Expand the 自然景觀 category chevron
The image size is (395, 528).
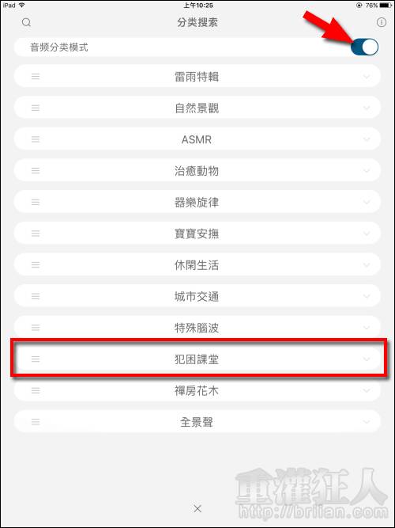[367, 108]
